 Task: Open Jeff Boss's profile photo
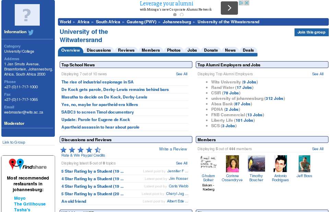point(304,164)
